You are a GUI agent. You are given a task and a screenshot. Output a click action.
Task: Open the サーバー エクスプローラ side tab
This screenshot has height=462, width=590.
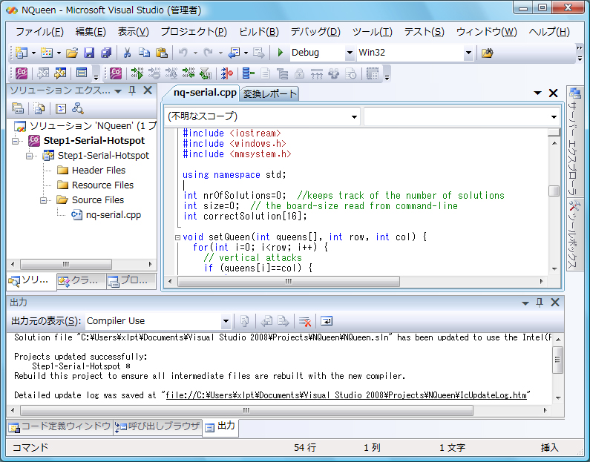[x=574, y=141]
